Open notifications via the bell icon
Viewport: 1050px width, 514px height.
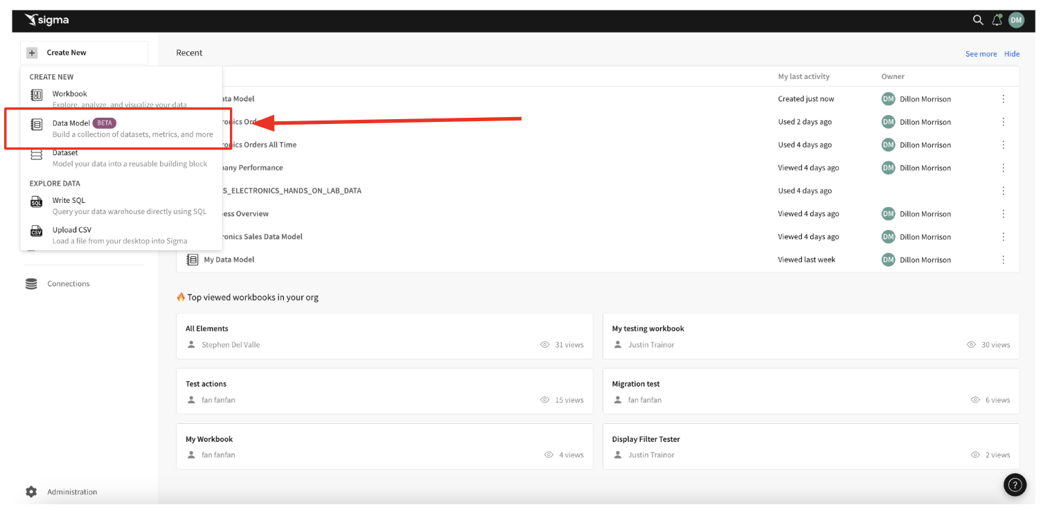pyautogui.click(x=997, y=20)
